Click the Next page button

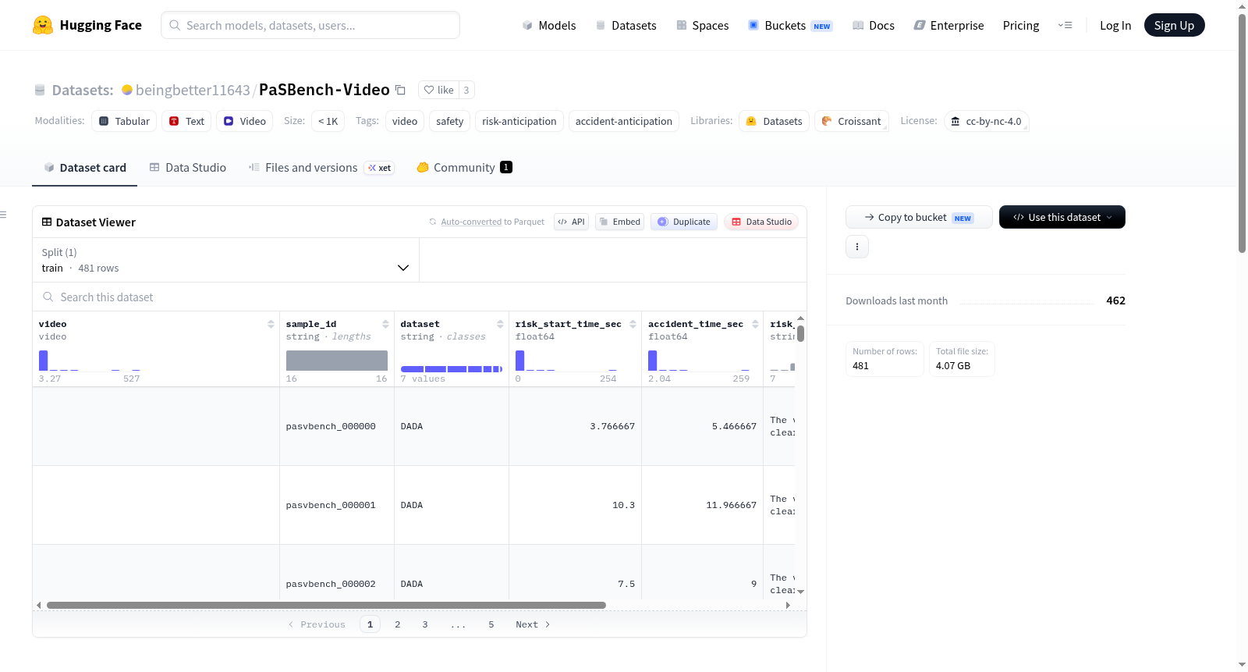point(533,624)
